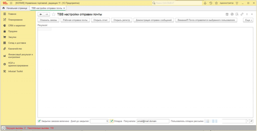Expand the Еще dropdown menu
Image resolution: width=257 pixels, height=131 pixels.
point(248,20)
